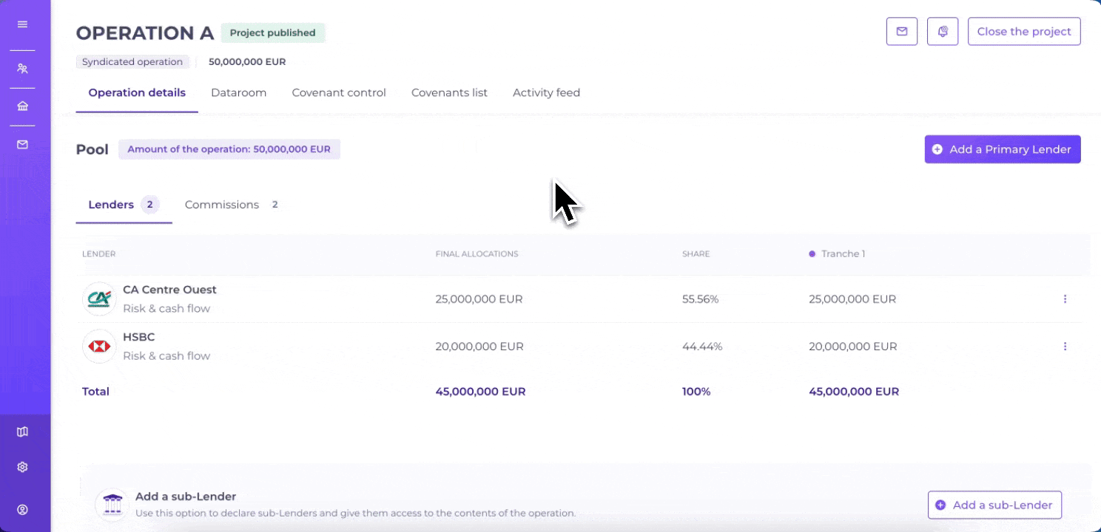
Task: Click the Tranche 1 column header
Action: point(837,254)
